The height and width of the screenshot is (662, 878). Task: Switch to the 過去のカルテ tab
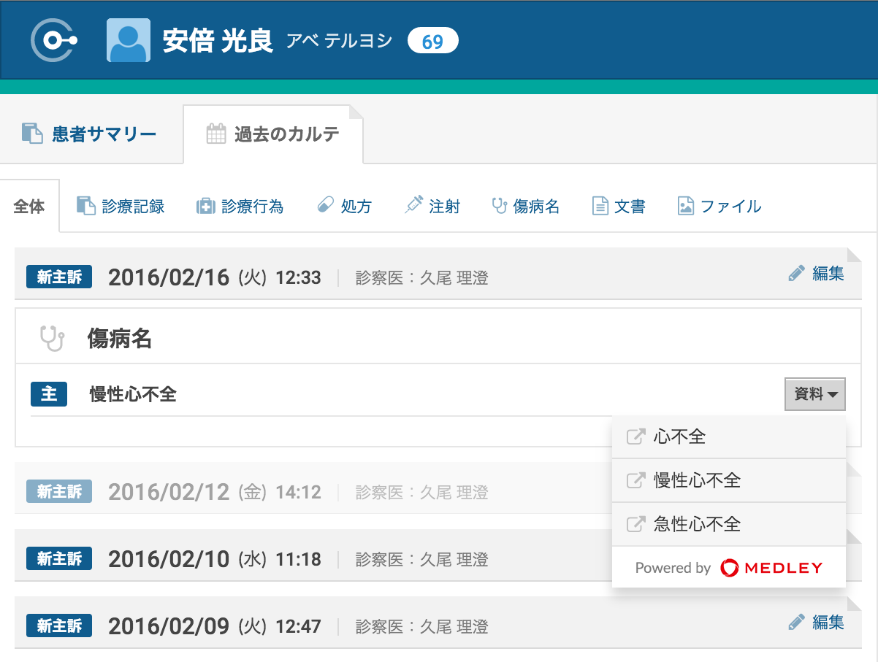tap(273, 134)
